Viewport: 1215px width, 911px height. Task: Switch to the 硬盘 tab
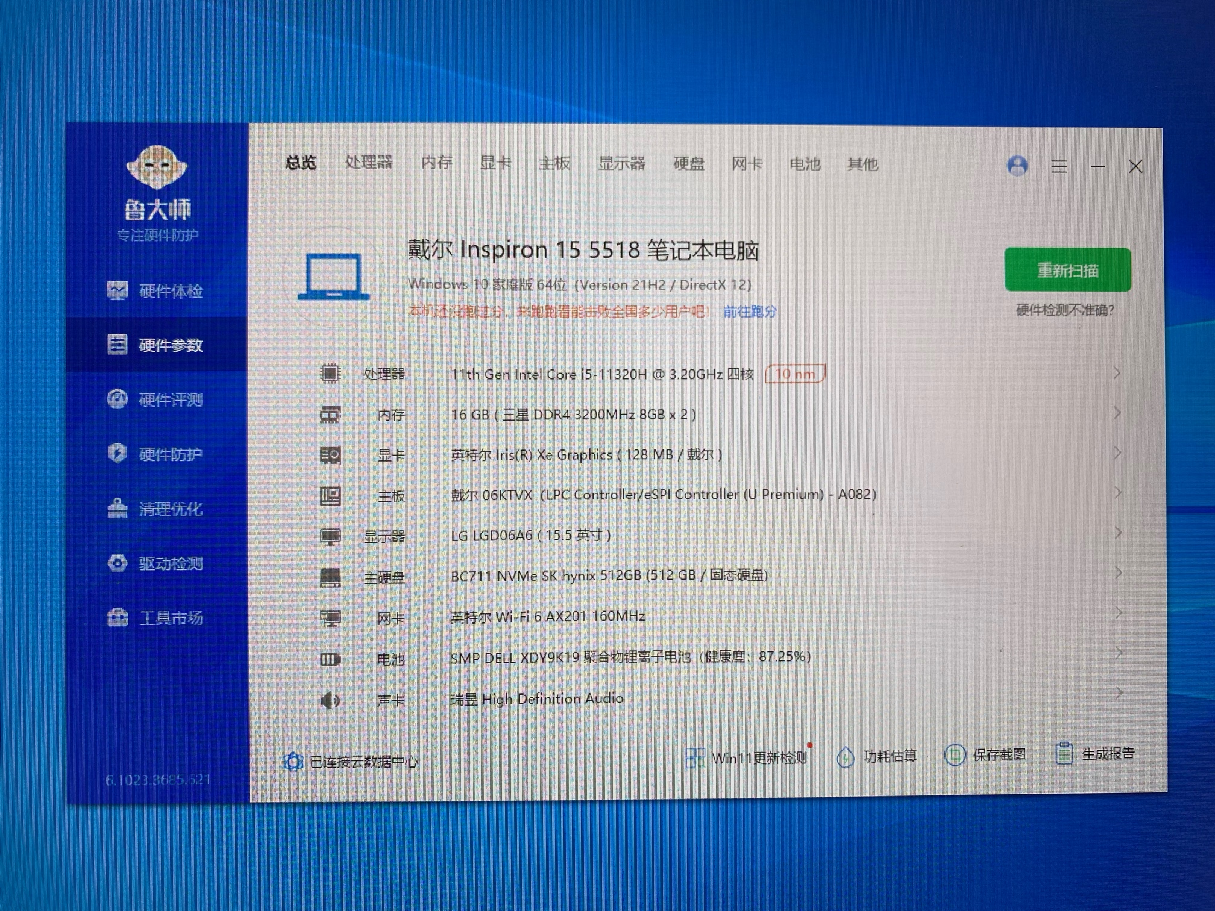click(688, 164)
